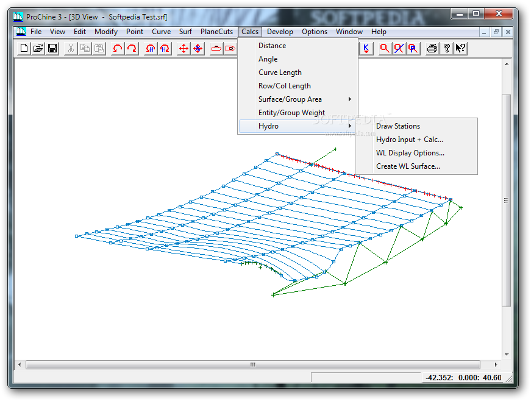Click the Zoom magnifier icon
Image resolution: width=531 pixels, height=401 pixels.
(385, 48)
